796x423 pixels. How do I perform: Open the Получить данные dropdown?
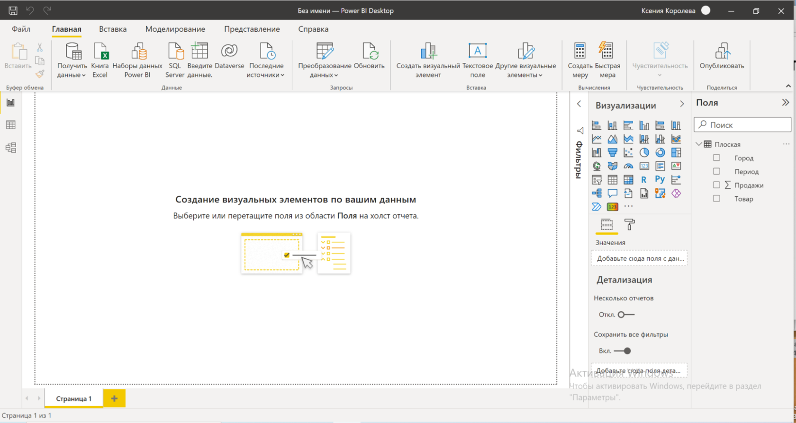tap(72, 60)
